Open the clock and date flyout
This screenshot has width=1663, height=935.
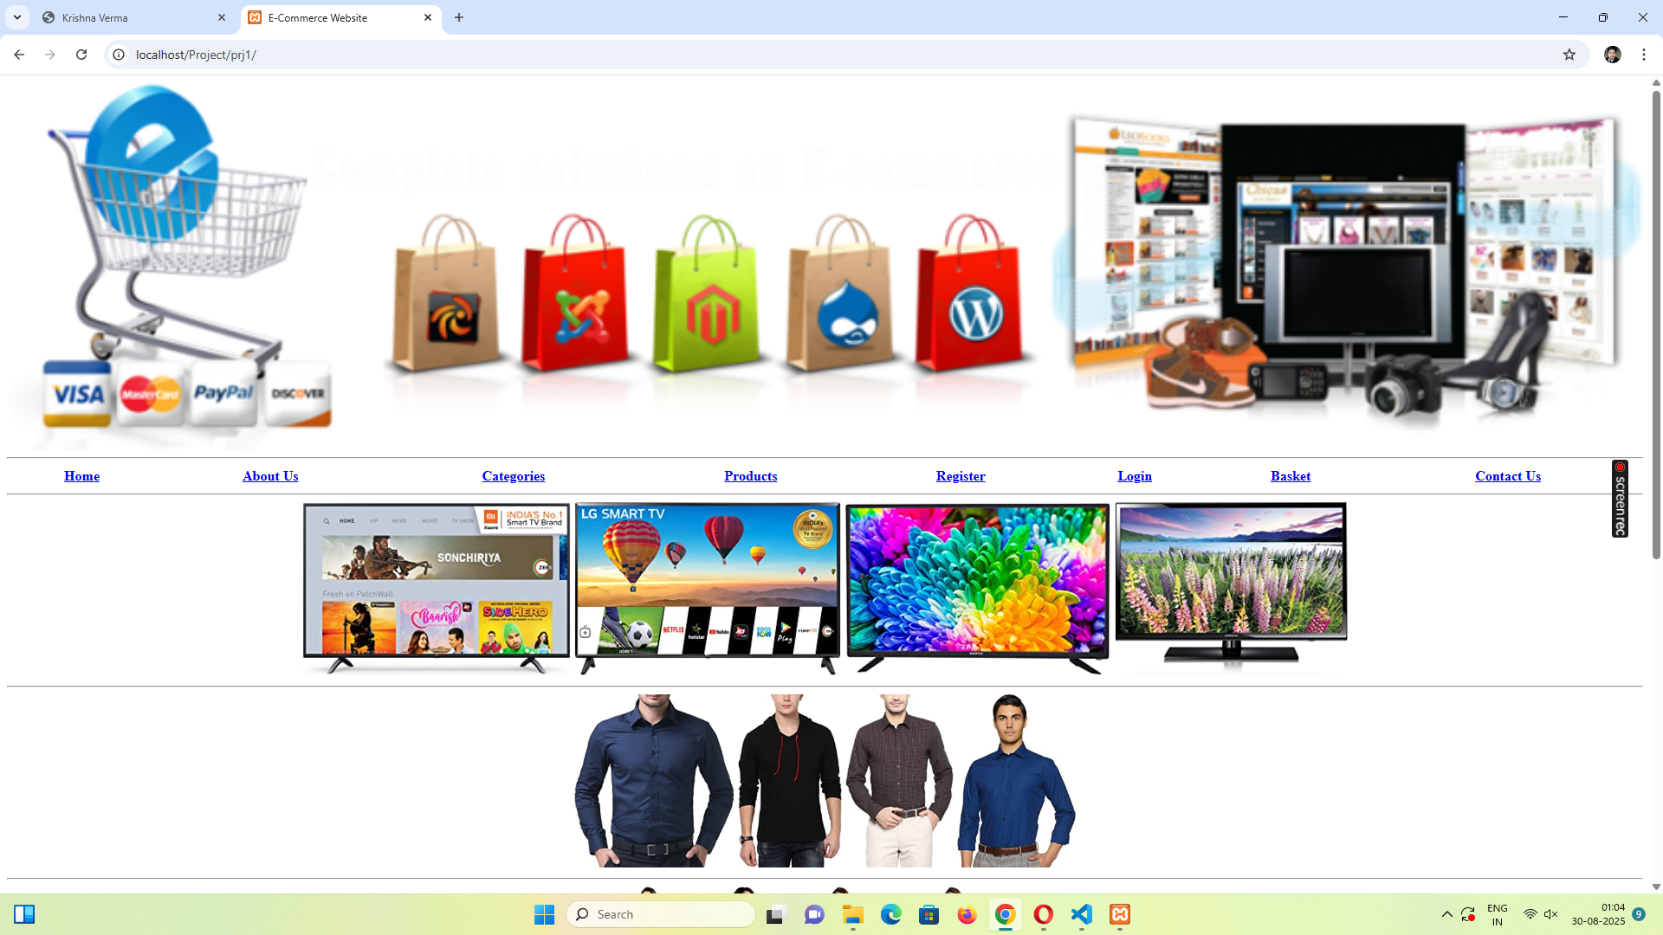click(1599, 914)
